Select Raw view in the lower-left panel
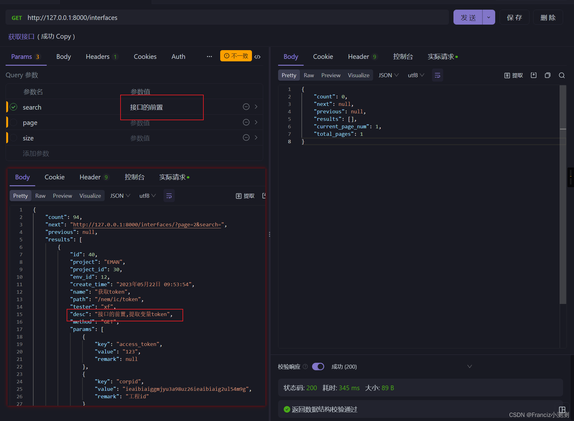This screenshot has height=421, width=574. click(40, 196)
